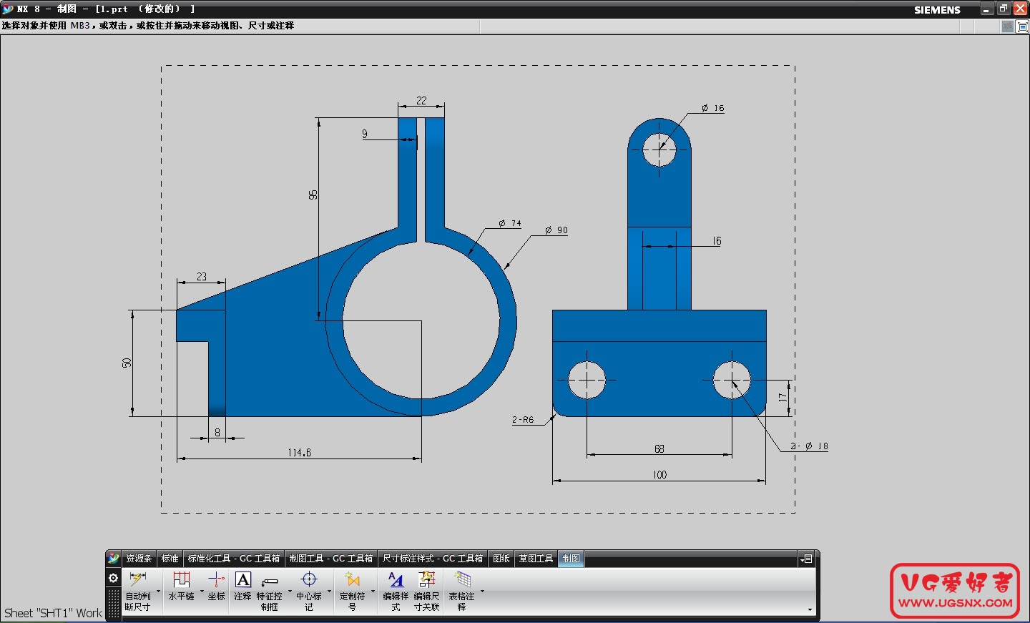Minimize the NX window
This screenshot has height=623, width=1030.
pos(988,9)
